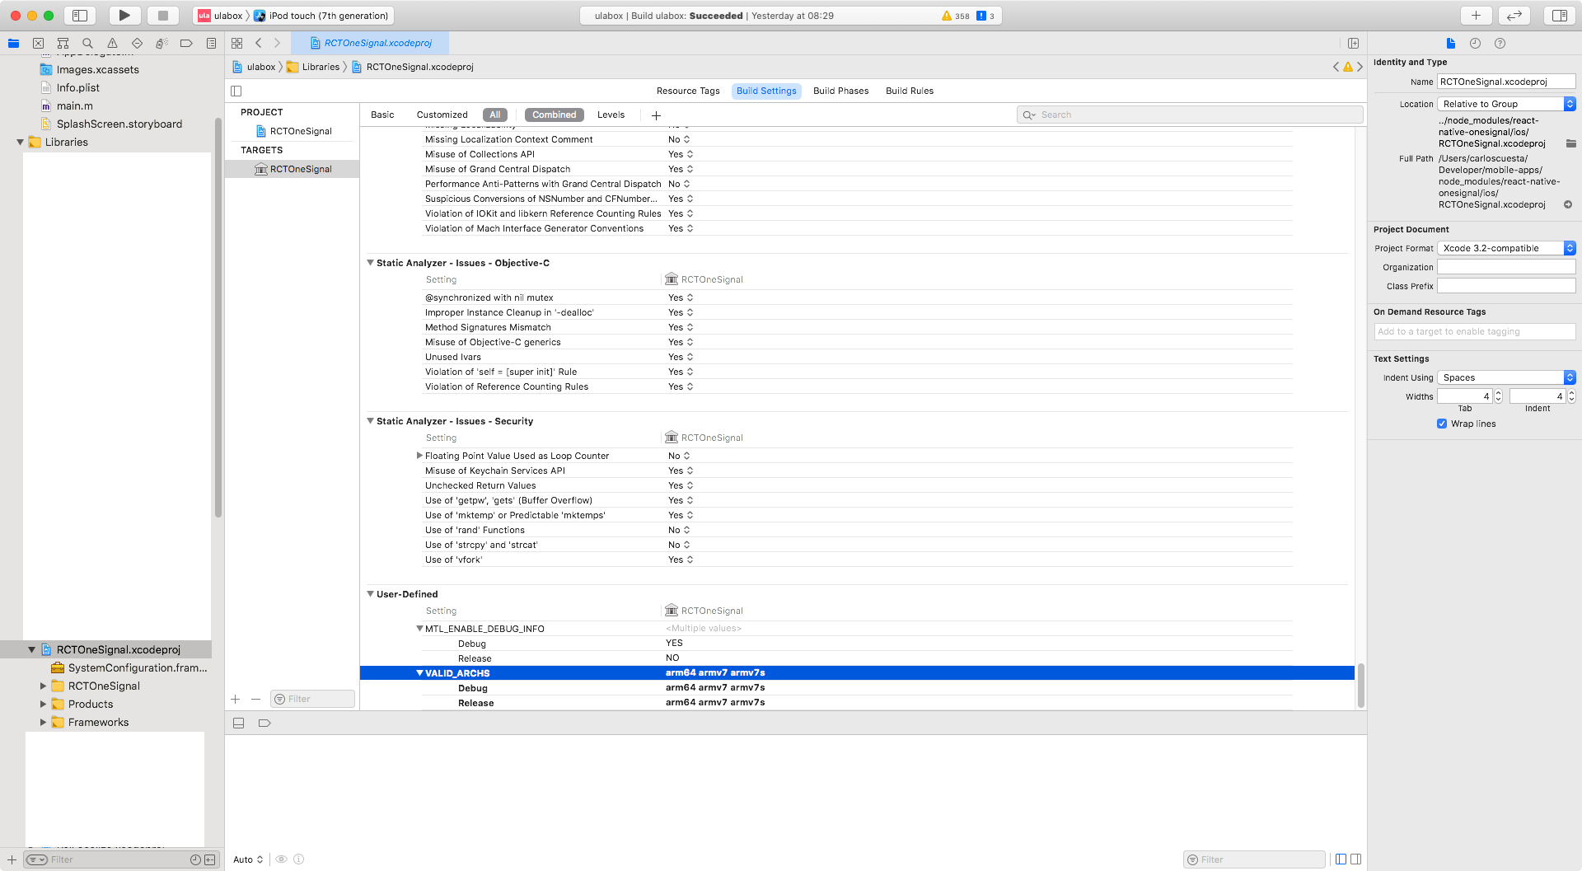Select RCTOneSignal.xcodeproj editor tab
This screenshot has height=871, width=1582.
coord(371,43)
